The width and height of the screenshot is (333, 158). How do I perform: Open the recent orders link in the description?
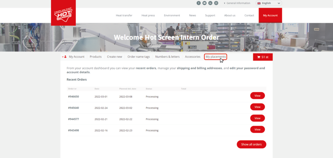pos(146,68)
